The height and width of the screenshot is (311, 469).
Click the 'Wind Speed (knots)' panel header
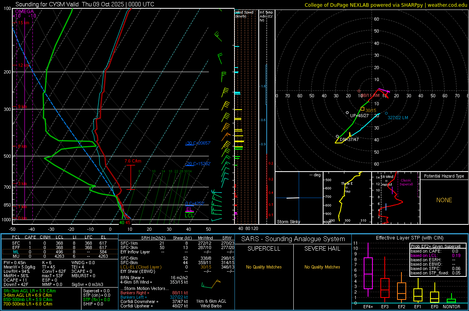(x=244, y=14)
